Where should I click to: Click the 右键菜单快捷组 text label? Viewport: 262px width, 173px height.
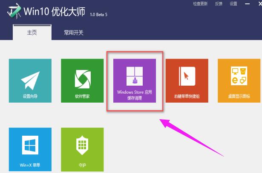187,96
